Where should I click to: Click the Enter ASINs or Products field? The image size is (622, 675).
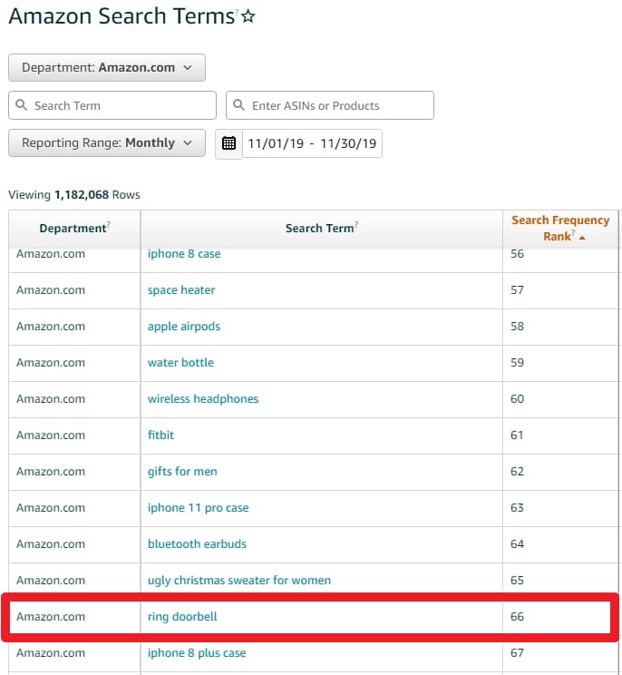point(330,105)
